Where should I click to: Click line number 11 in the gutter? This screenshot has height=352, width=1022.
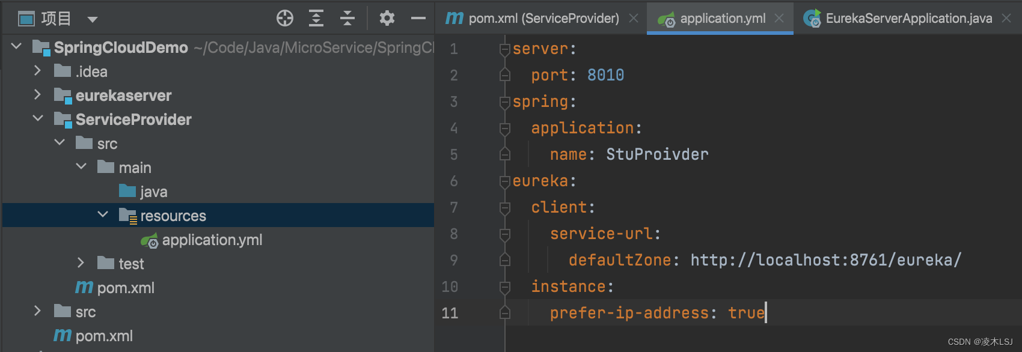[450, 313]
